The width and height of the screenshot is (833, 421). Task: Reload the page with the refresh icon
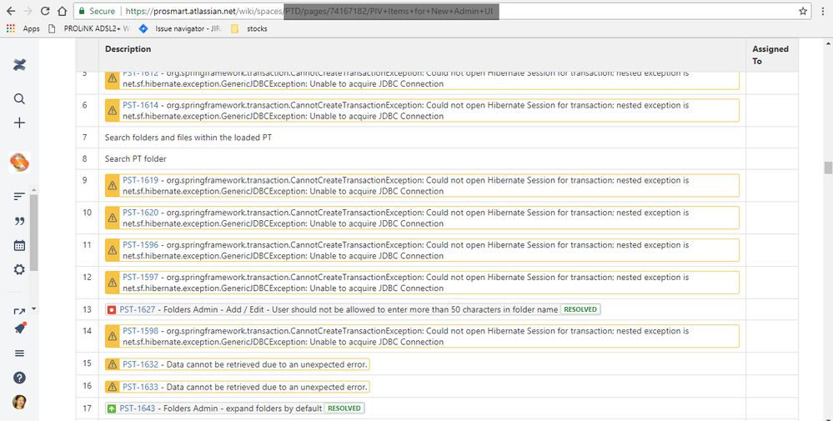45,11
